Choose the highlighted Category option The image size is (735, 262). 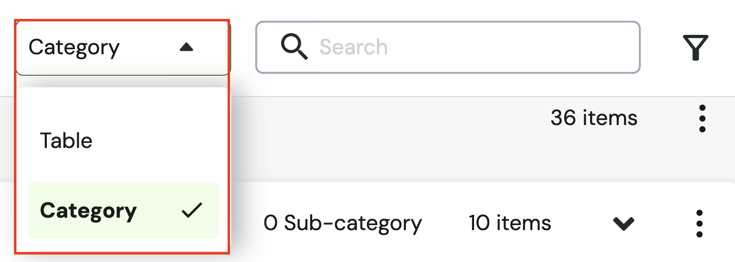(89, 211)
